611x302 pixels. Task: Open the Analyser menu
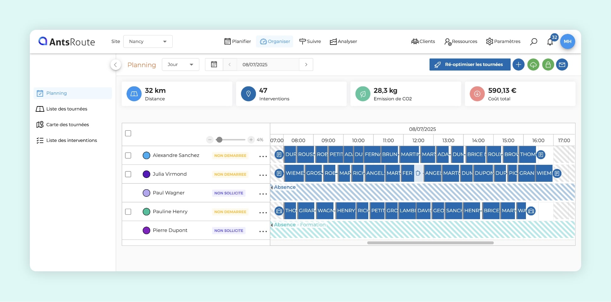[x=343, y=41]
